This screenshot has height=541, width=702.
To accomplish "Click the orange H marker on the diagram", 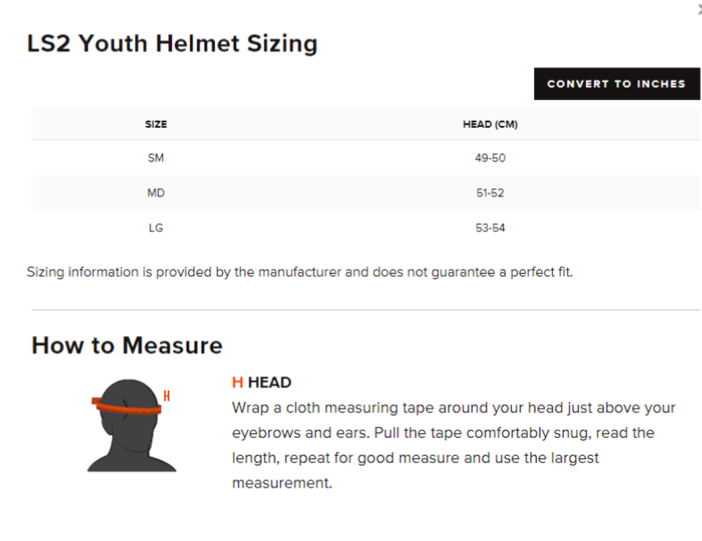I will pyautogui.click(x=166, y=395).
